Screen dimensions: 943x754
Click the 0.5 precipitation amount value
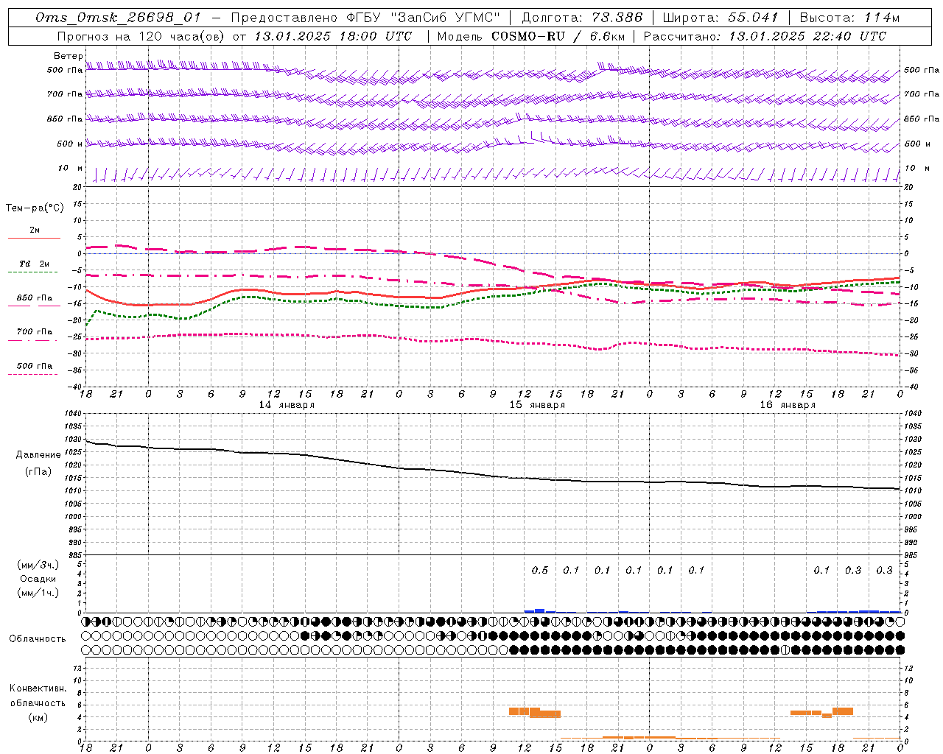(x=540, y=570)
